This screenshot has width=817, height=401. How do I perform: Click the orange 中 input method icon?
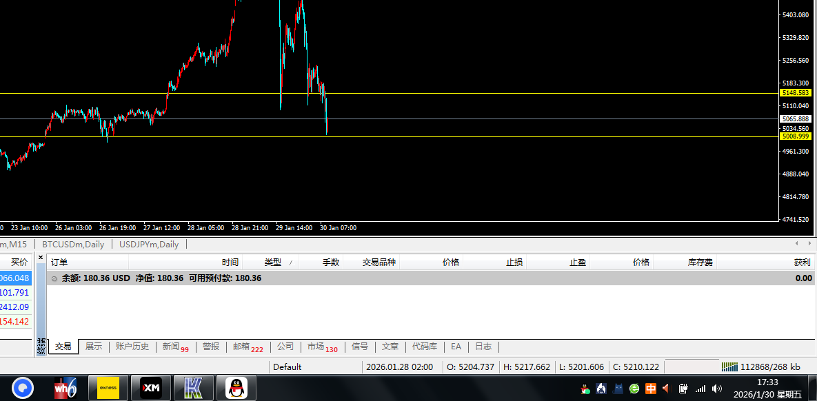coord(651,389)
